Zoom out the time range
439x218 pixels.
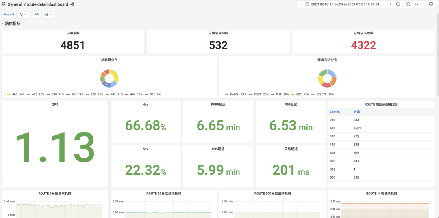click(x=398, y=4)
